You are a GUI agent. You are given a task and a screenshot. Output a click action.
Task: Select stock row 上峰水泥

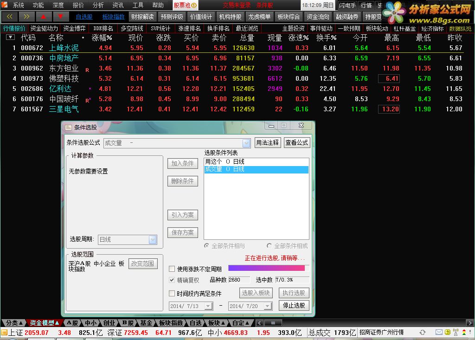[237, 48]
